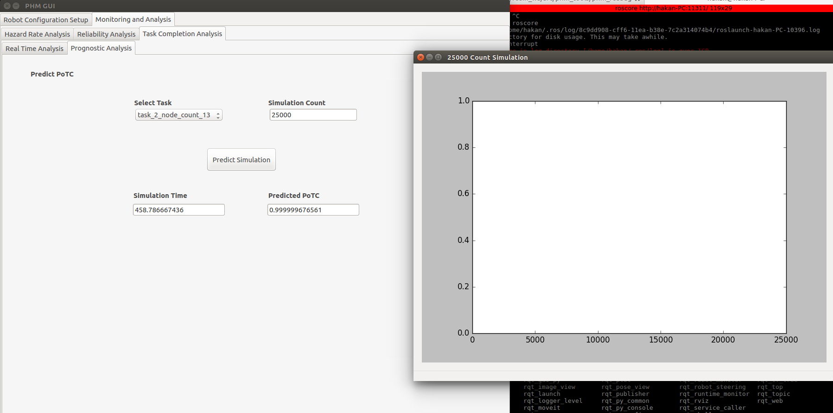Maximize the 25000 Count Simulation window
This screenshot has width=833, height=413.
(x=438, y=57)
